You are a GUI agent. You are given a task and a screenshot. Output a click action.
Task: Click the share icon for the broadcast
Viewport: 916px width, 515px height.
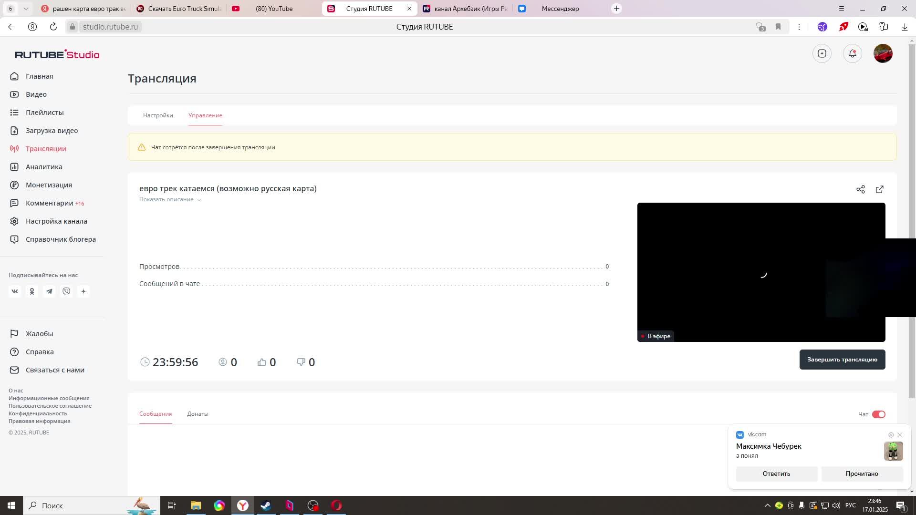pos(860,189)
